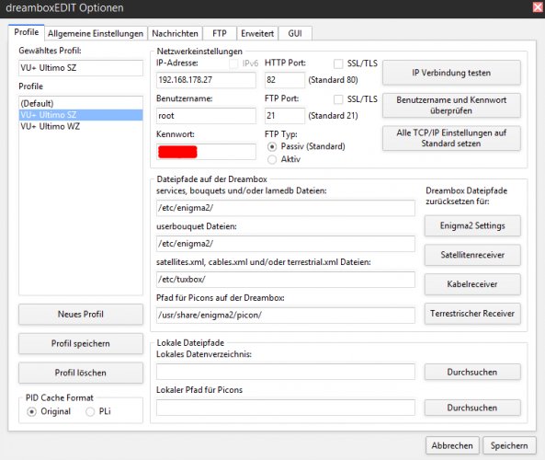Choose PLi PID cache format
545x460 pixels.
[x=90, y=412]
